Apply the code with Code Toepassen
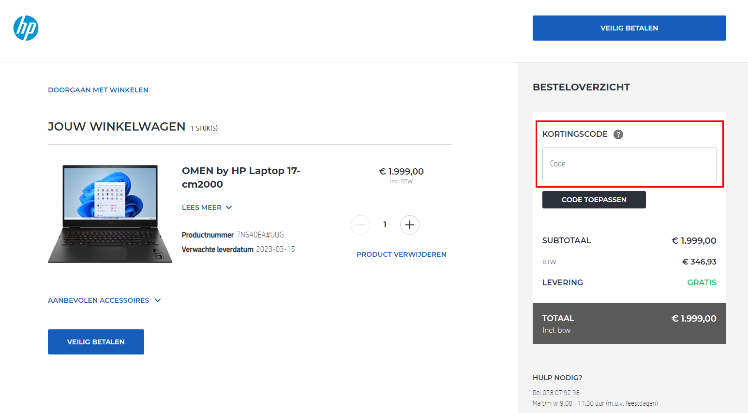Image resolution: width=748 pixels, height=413 pixels. click(x=594, y=200)
